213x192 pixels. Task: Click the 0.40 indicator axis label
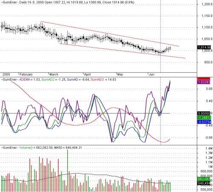(x=209, y=101)
